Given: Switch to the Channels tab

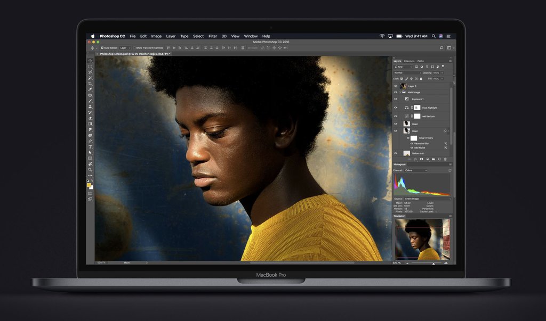Looking at the screenshot, I should (409, 61).
